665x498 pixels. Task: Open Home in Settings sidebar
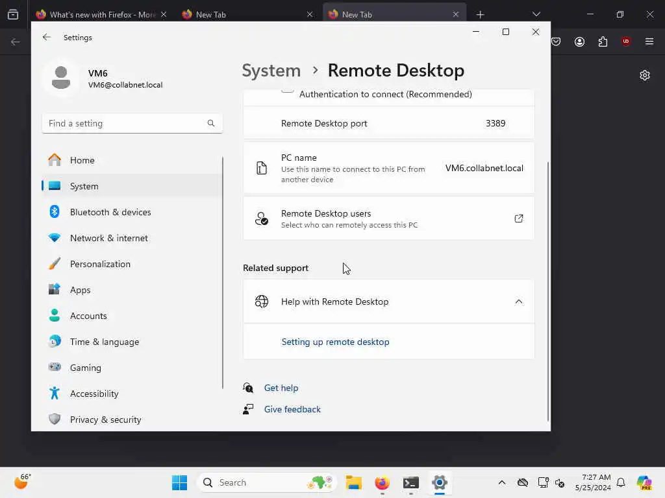(132, 160)
